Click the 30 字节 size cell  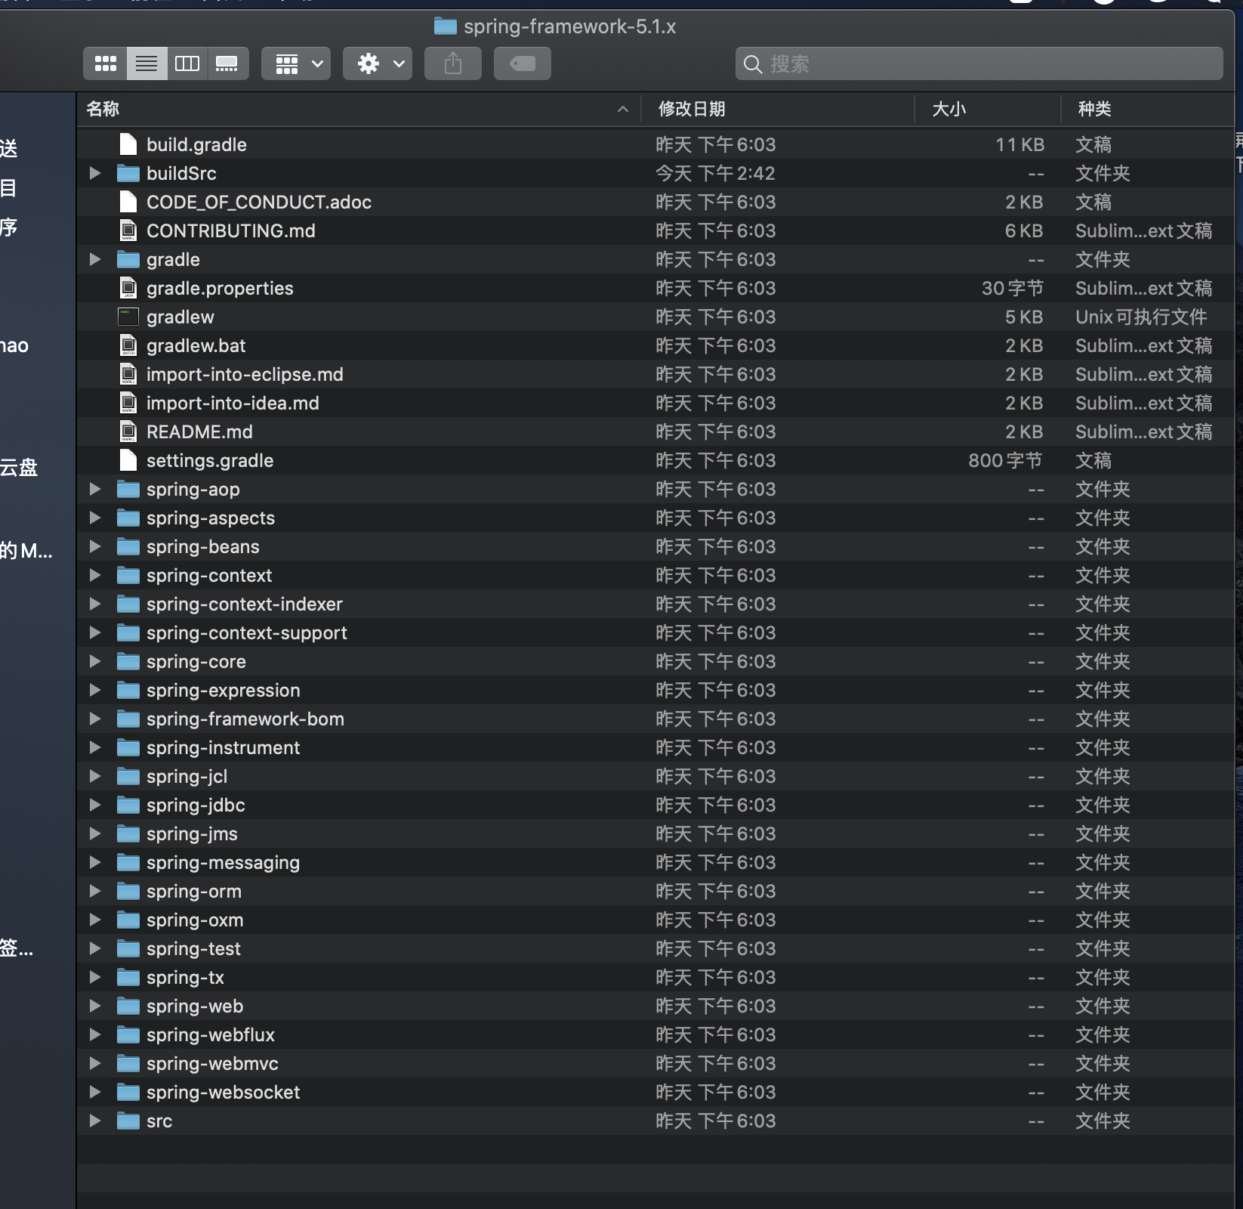(x=1013, y=288)
